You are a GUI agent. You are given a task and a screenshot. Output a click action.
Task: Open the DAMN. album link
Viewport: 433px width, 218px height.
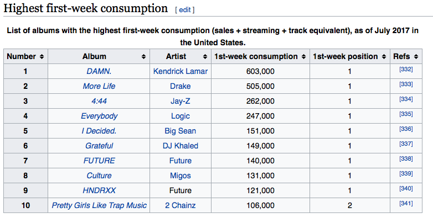(99, 71)
